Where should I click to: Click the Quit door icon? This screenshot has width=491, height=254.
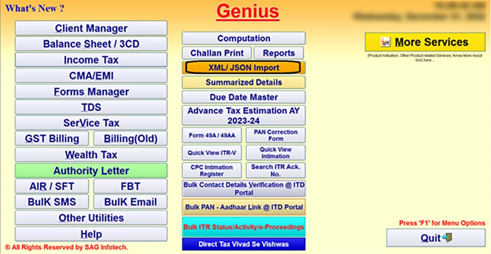tap(446, 238)
